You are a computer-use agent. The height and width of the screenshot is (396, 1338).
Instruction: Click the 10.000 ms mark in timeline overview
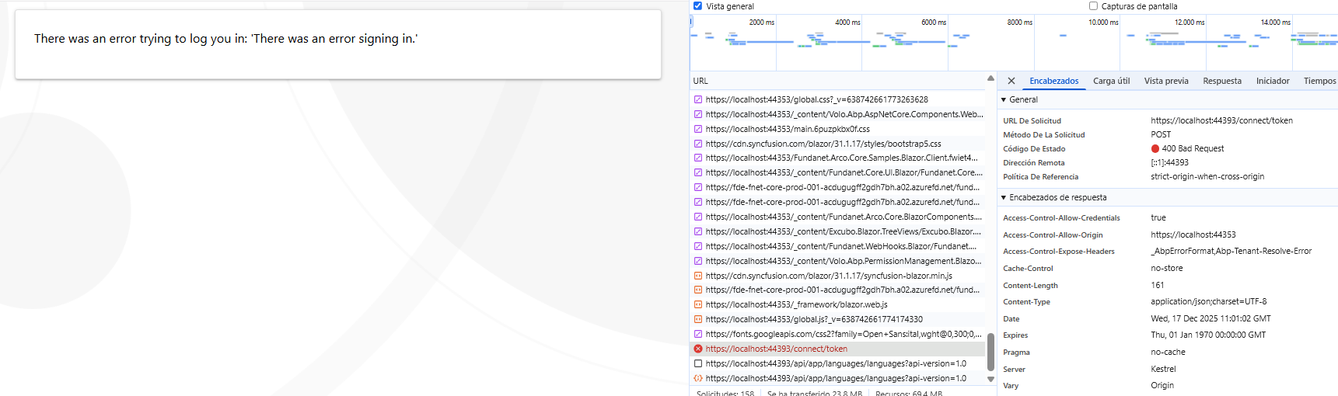(x=1102, y=23)
